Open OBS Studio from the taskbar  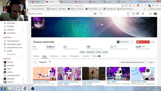click(33, 89)
